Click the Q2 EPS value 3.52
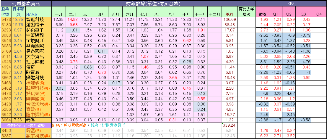 (289, 136)
